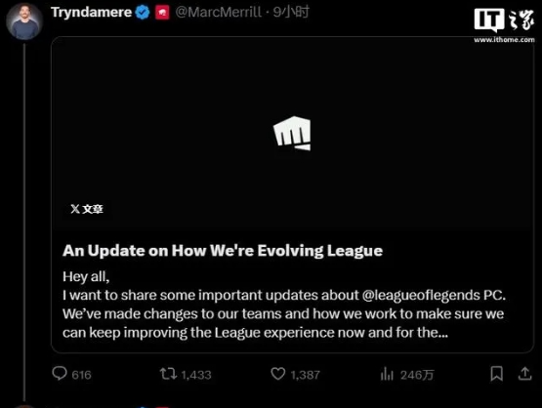View post analytics bar chart icon
Screen dimensions: 542x408
coord(387,374)
